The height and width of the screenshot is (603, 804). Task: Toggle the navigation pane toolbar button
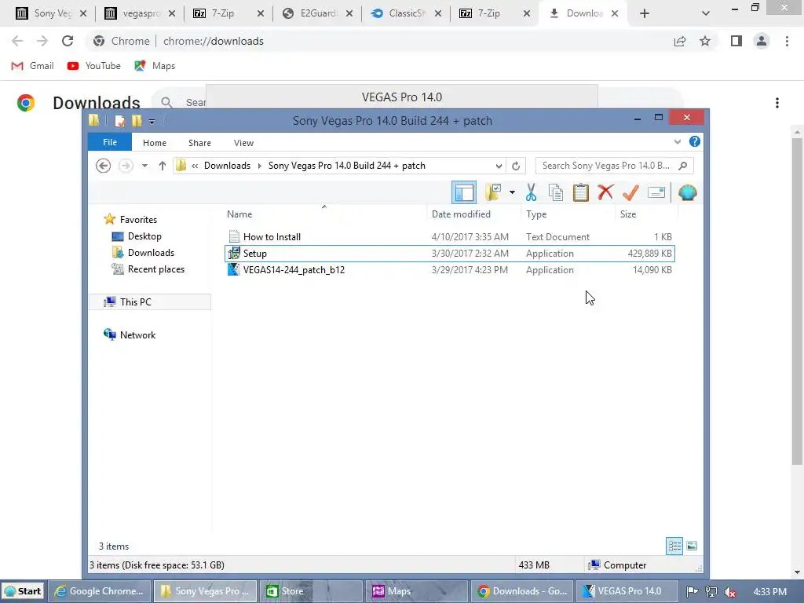coord(464,193)
